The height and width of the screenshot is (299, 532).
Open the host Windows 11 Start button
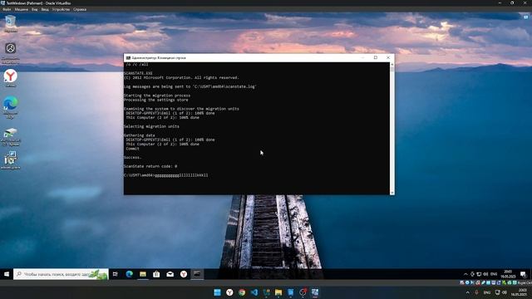point(218,292)
